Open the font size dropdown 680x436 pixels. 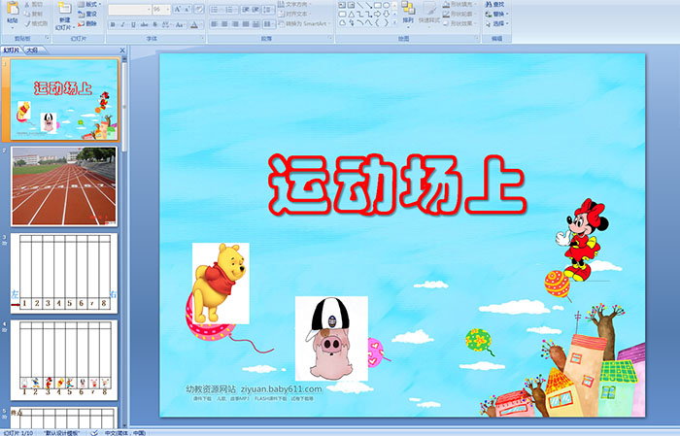pos(167,9)
